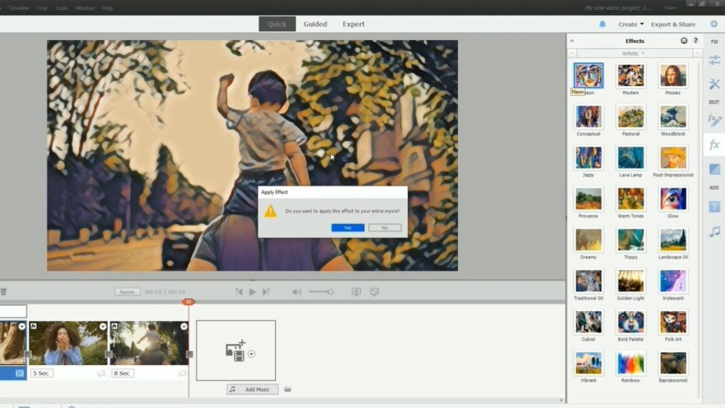Open the Text menu
This screenshot has width=725, height=408.
(42, 8)
